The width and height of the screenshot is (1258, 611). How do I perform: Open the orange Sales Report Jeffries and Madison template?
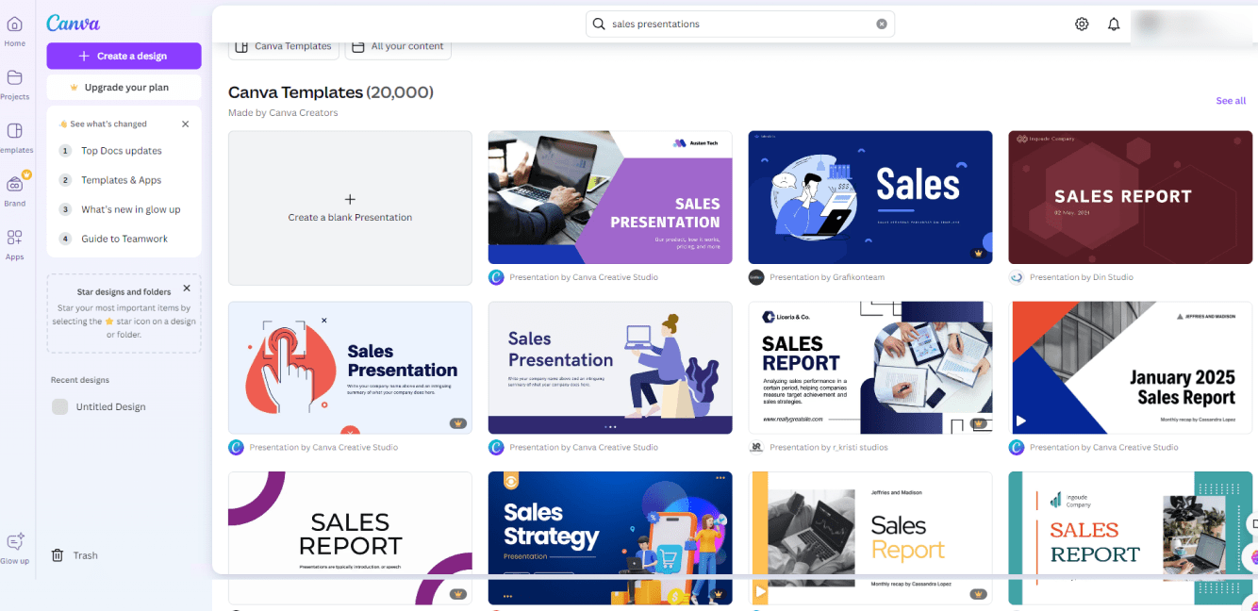[x=870, y=537]
